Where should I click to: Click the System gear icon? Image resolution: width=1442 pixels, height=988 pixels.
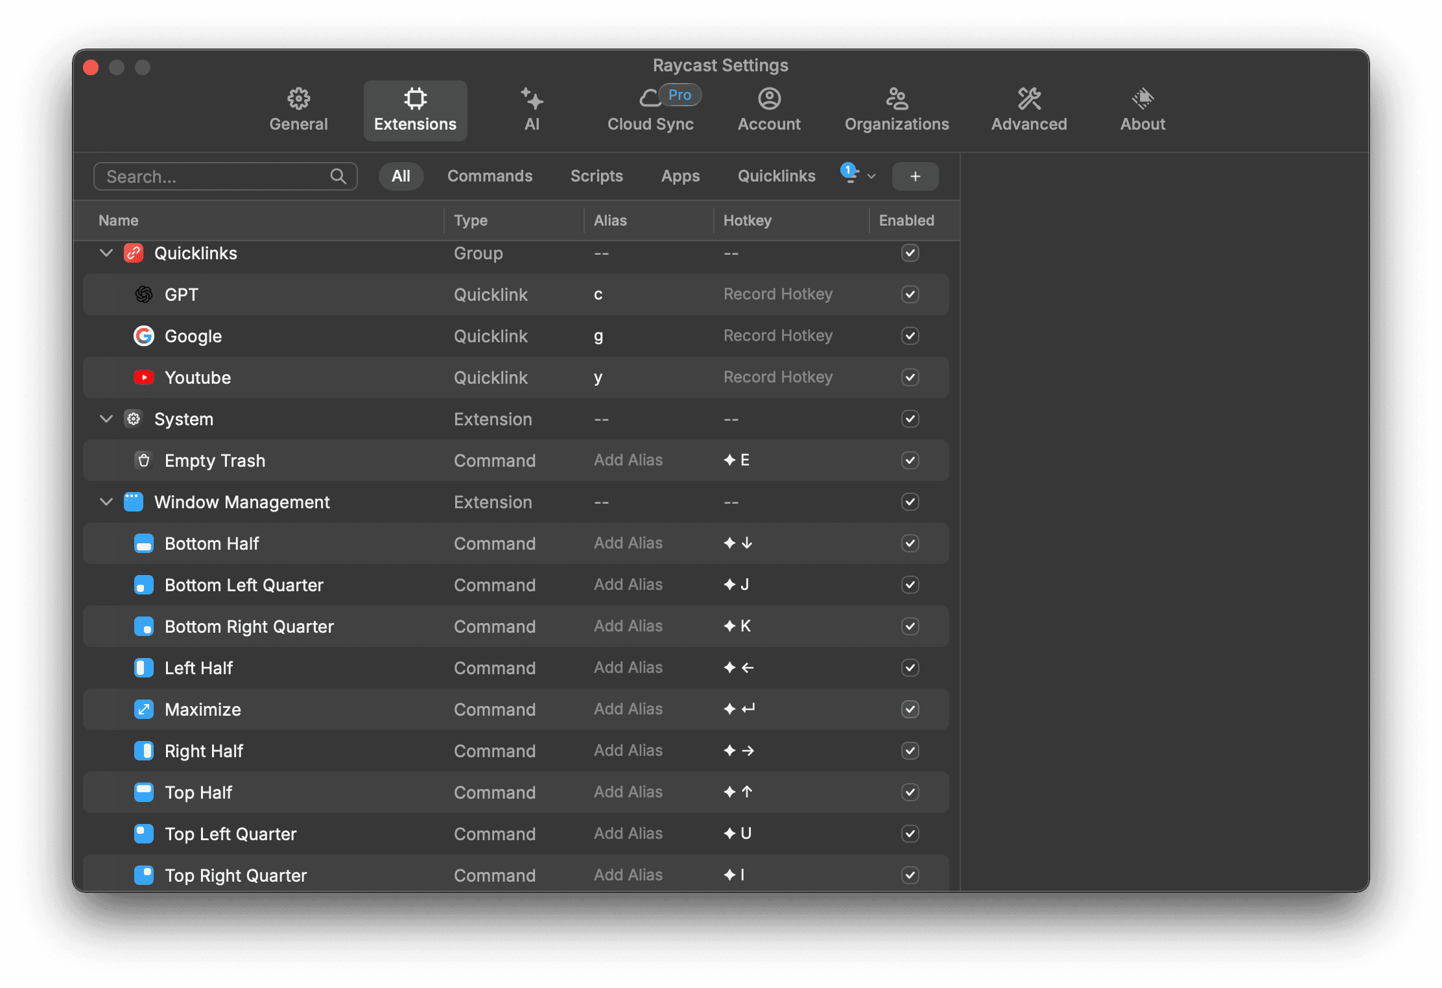134,419
